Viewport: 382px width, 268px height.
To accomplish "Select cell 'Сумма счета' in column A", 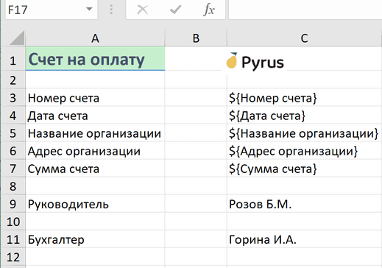I will pos(95,168).
